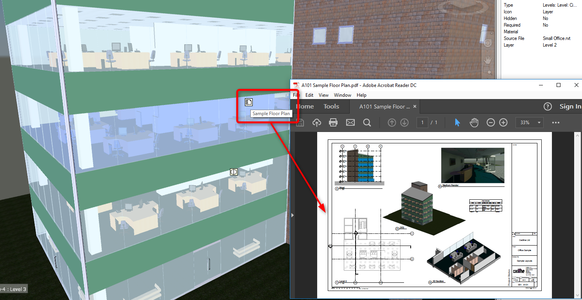Click the Required property label
The image size is (582, 300).
click(x=512, y=25)
